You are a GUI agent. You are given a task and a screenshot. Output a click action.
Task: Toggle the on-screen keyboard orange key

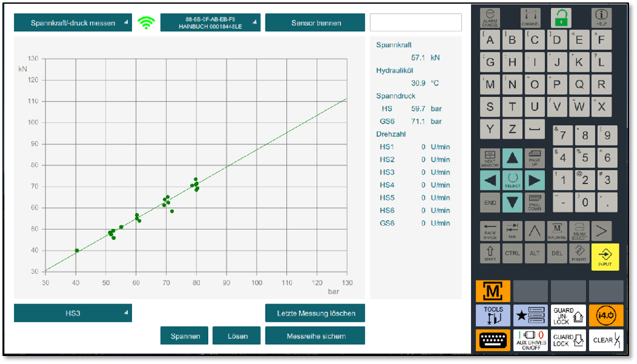click(493, 340)
